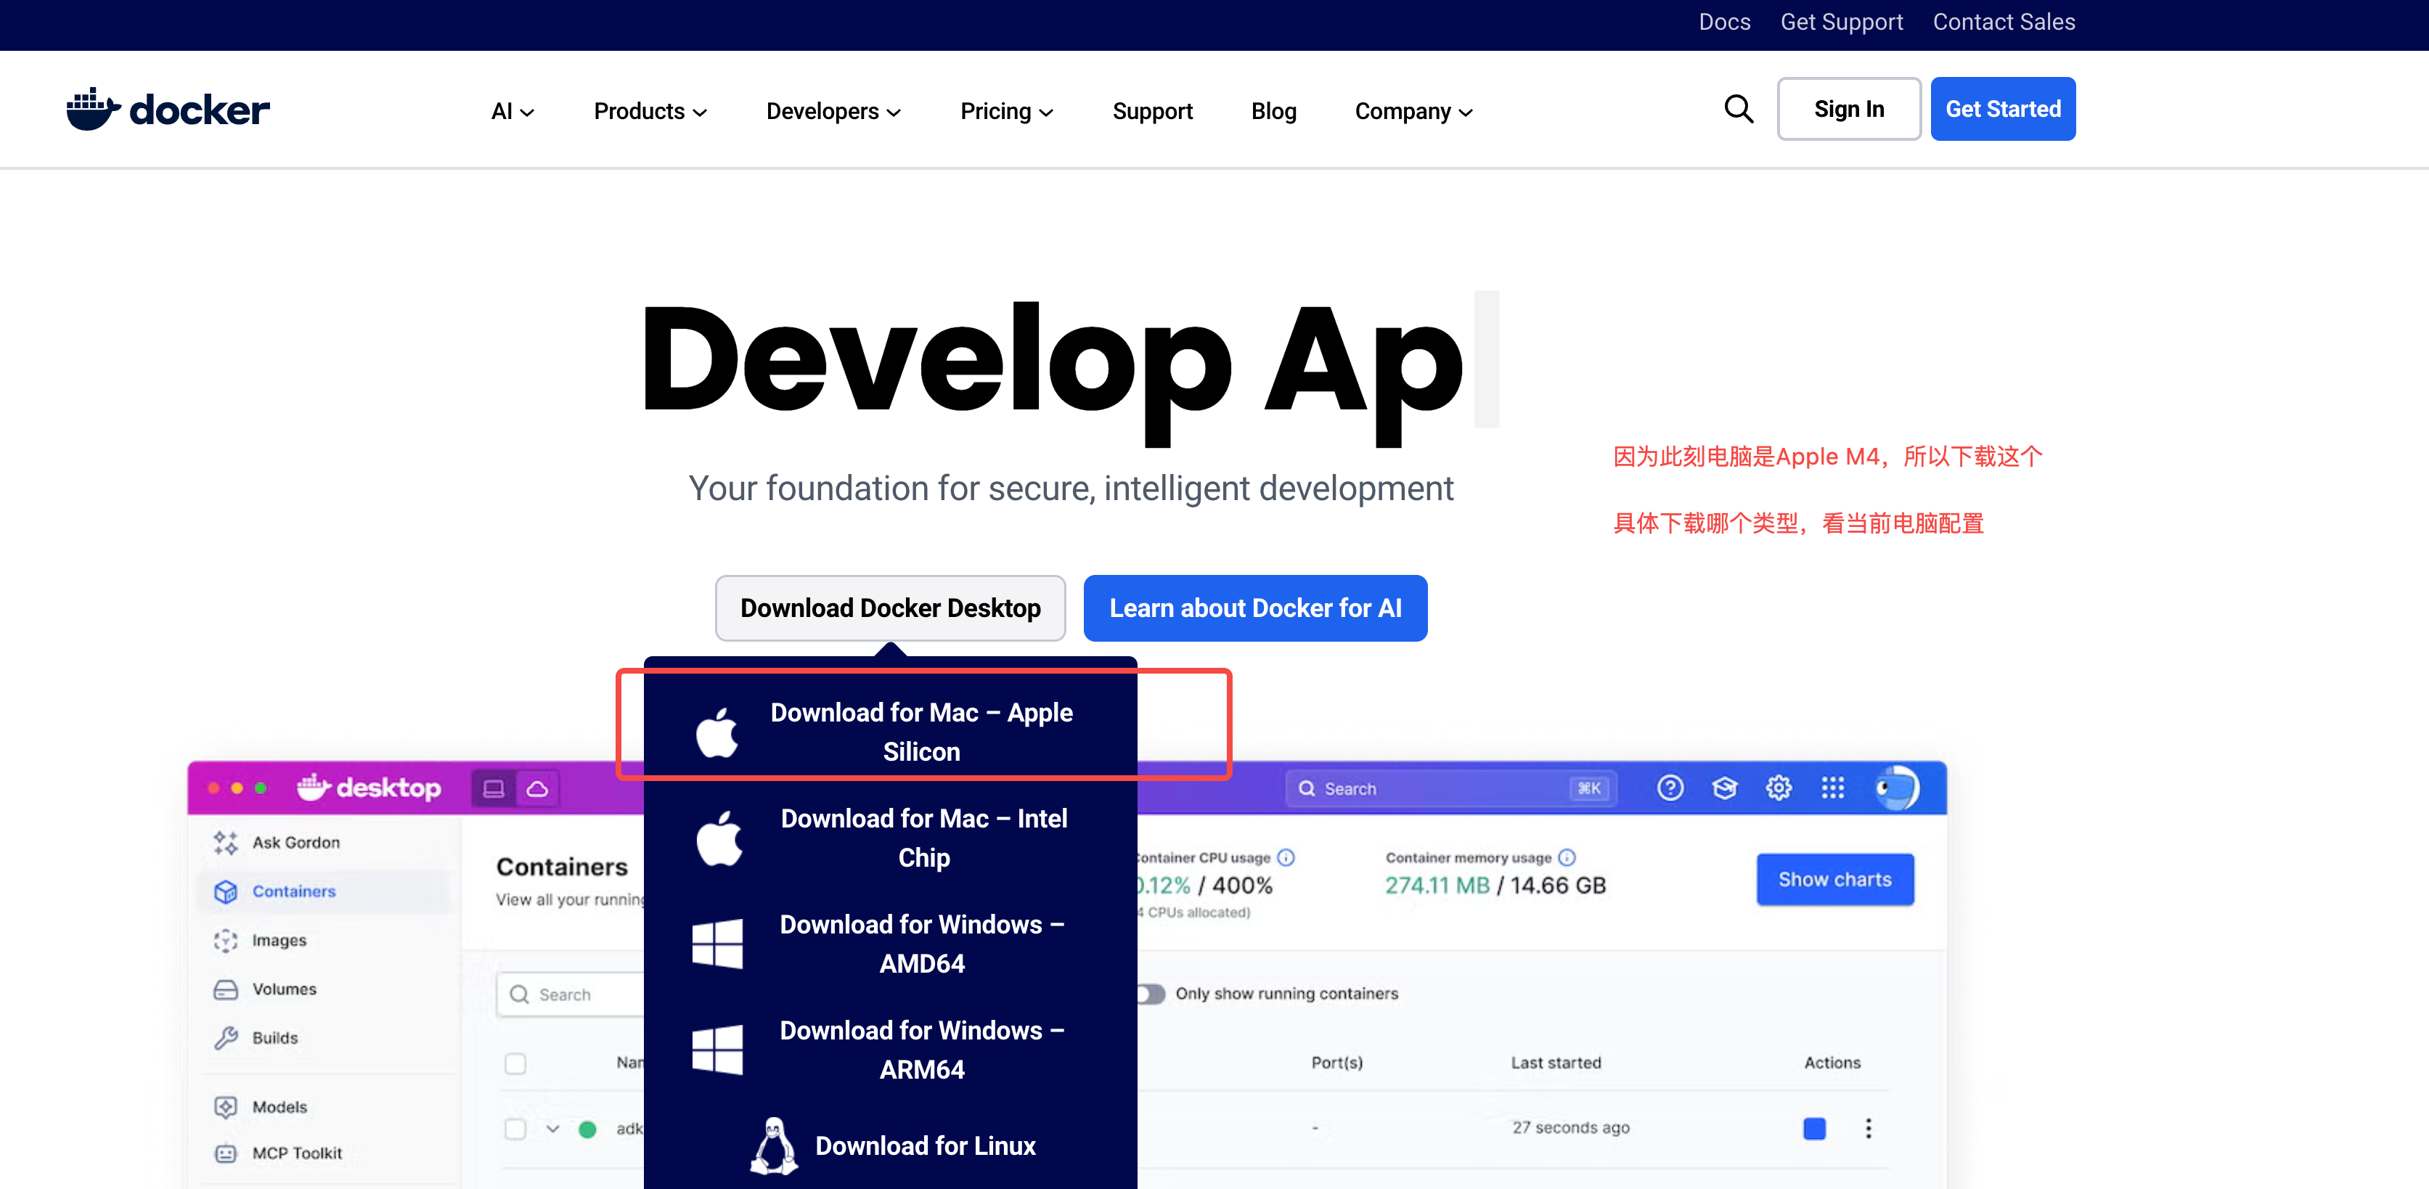2429x1189 pixels.
Task: Open the apps grid icon
Action: (1832, 788)
